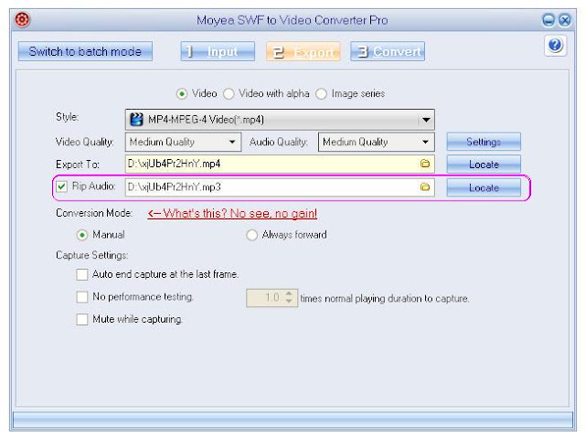Go to the 2 Export step tab
The width and height of the screenshot is (585, 436).
303,51
